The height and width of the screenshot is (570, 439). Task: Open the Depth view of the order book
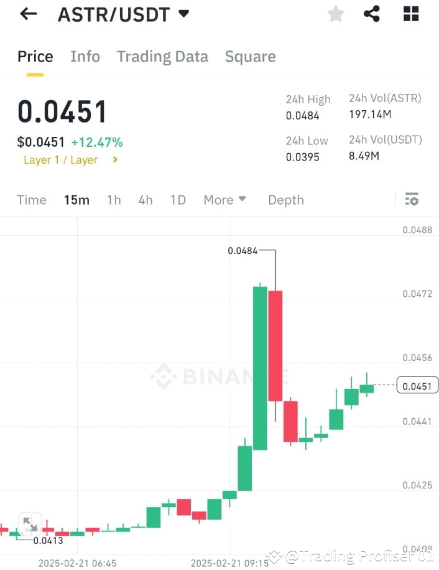[x=285, y=200]
